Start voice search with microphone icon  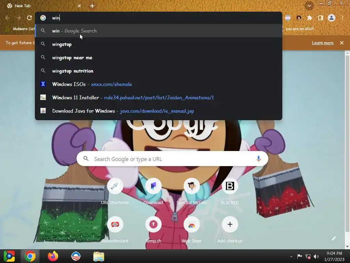(258, 159)
